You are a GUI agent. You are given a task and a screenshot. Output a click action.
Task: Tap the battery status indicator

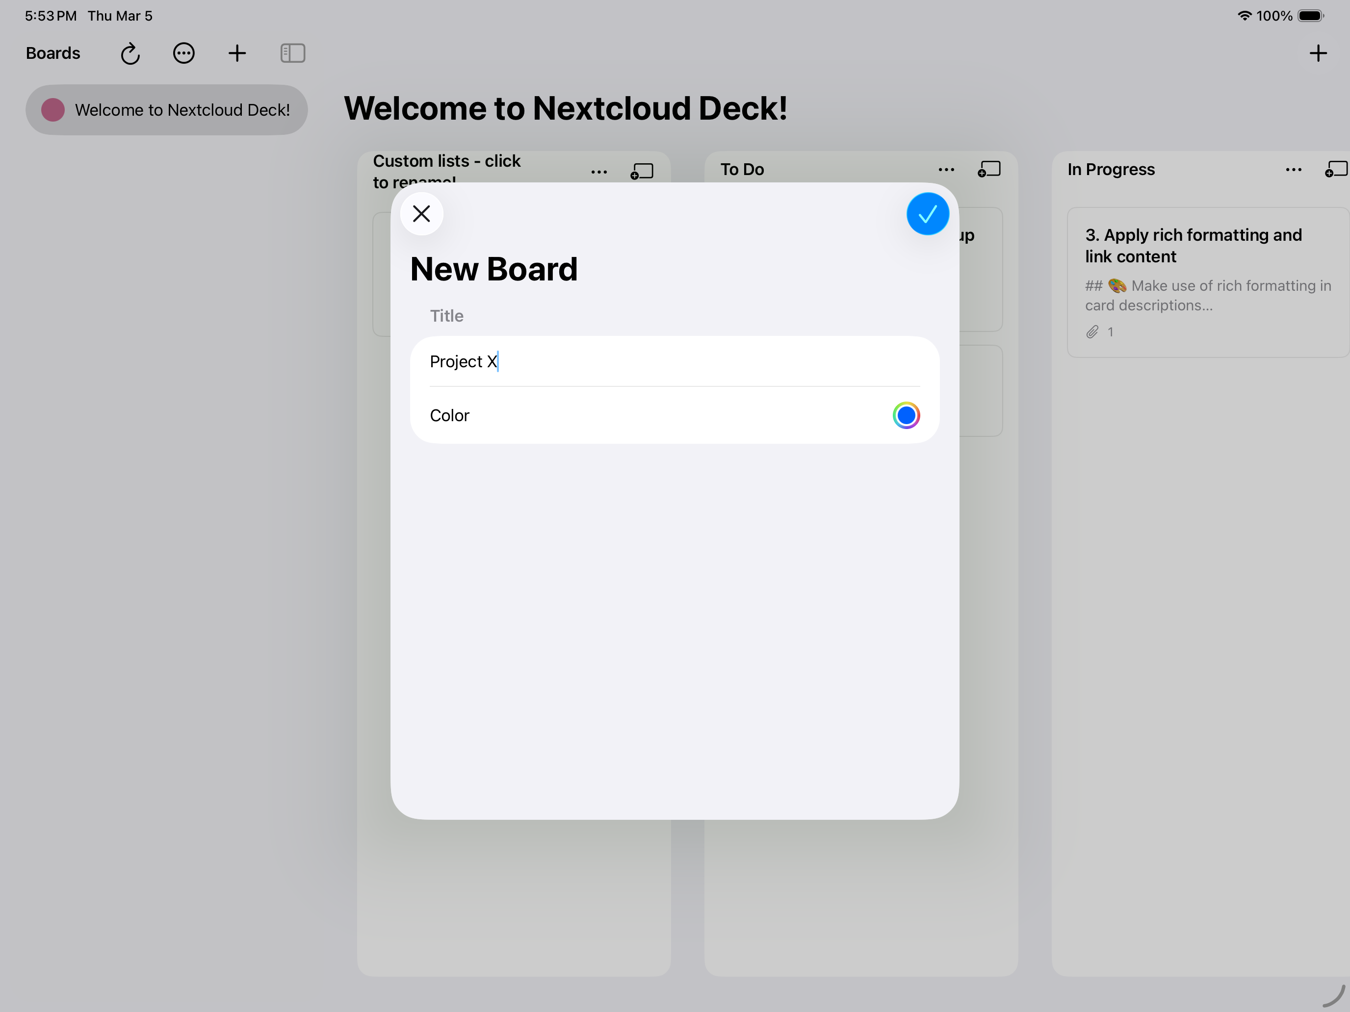point(1310,16)
